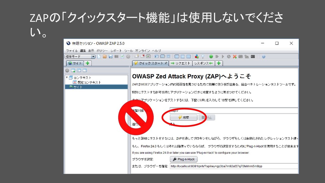325x183 pixels.
Task: Select the expand information tabs layout icon
Action: (x=163, y=57)
